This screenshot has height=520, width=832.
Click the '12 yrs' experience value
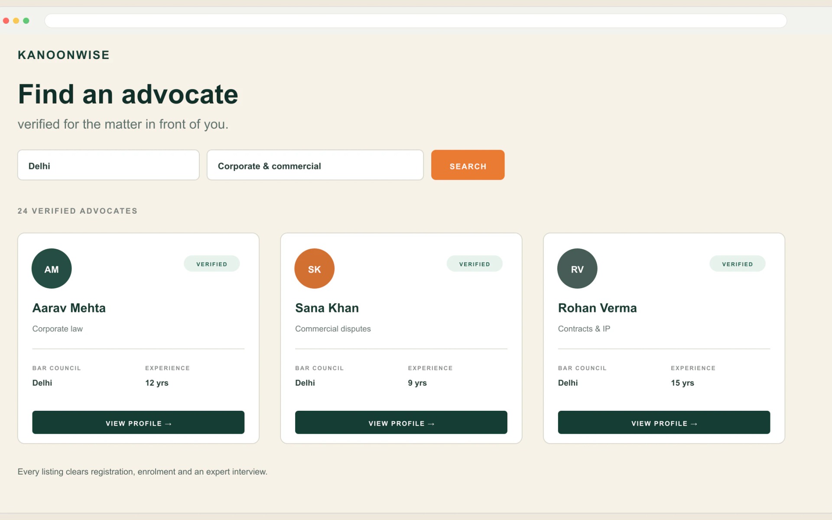[156, 383]
